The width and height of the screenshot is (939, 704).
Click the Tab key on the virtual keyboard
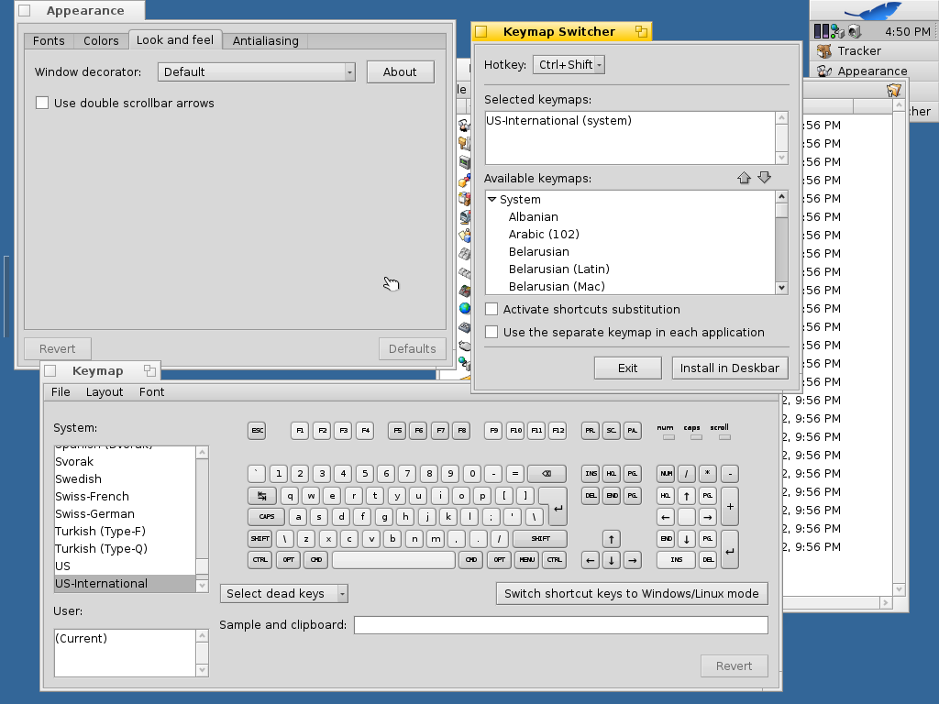pyautogui.click(x=261, y=496)
